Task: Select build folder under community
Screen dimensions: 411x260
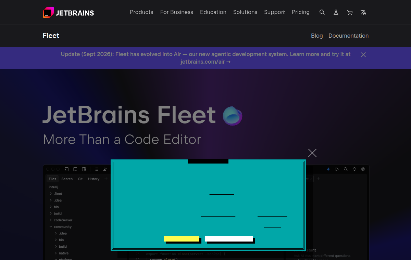Action: coord(63,247)
